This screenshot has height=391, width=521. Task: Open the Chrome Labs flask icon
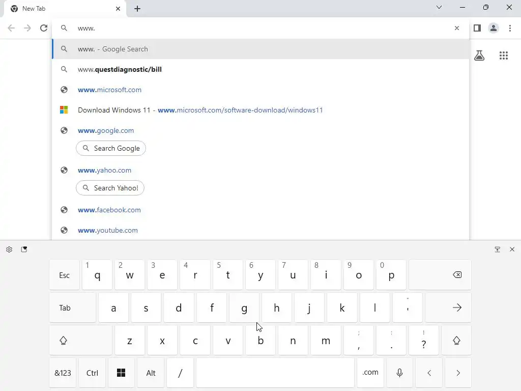tap(479, 55)
